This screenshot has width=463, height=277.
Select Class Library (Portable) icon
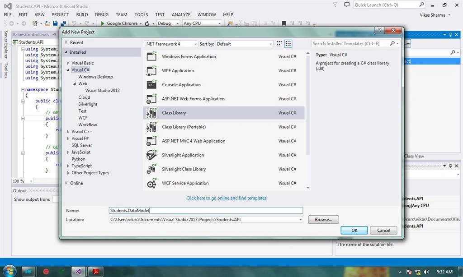click(x=151, y=127)
